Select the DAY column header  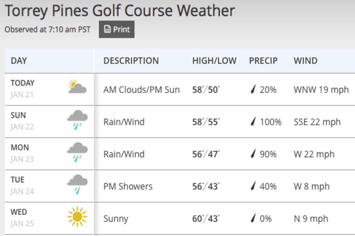(19, 61)
